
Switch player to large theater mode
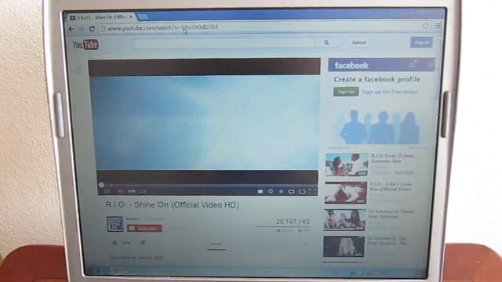click(x=302, y=191)
